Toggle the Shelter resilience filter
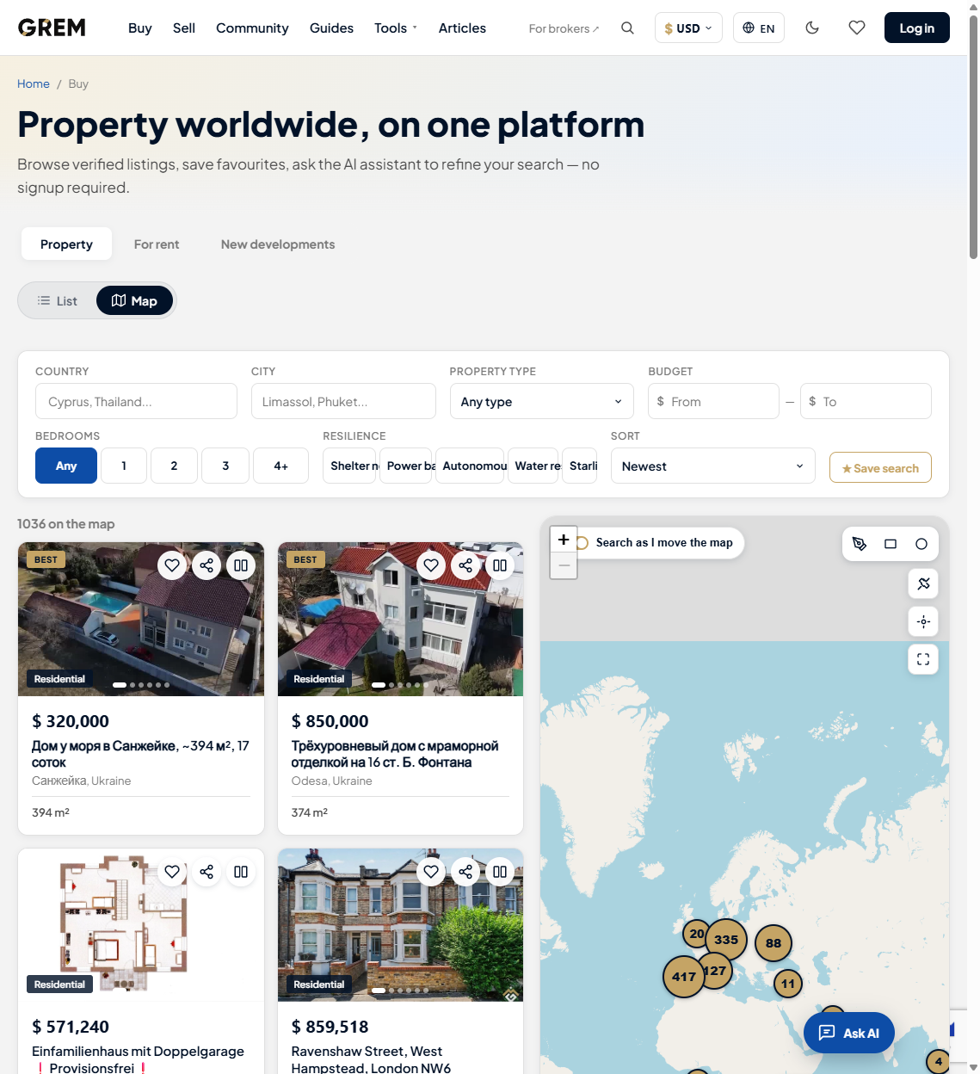The width and height of the screenshot is (980, 1074). coord(349,466)
